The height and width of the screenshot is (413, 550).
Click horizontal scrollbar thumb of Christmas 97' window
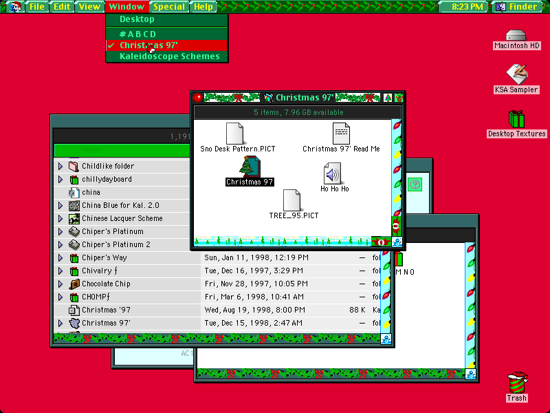(381, 242)
